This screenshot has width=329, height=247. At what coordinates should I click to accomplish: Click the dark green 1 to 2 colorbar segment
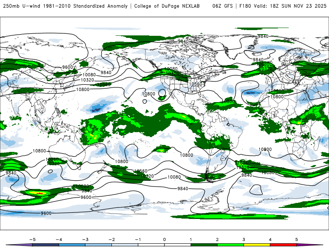tap(204, 245)
